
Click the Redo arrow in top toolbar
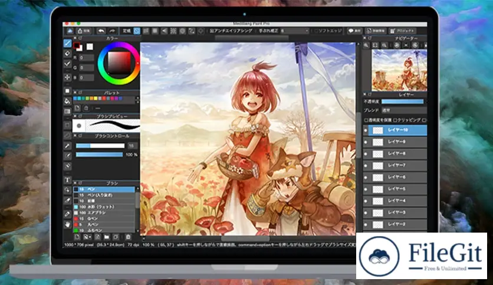[112, 31]
